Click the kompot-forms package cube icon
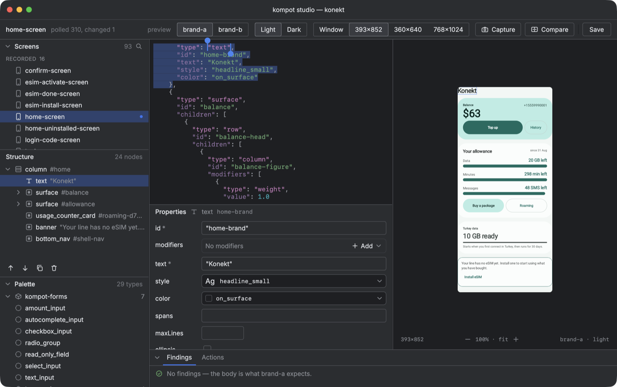Viewport: 617px width, 387px height. (x=18, y=297)
